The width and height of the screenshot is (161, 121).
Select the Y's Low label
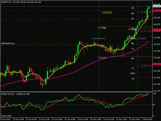coord(102,58)
